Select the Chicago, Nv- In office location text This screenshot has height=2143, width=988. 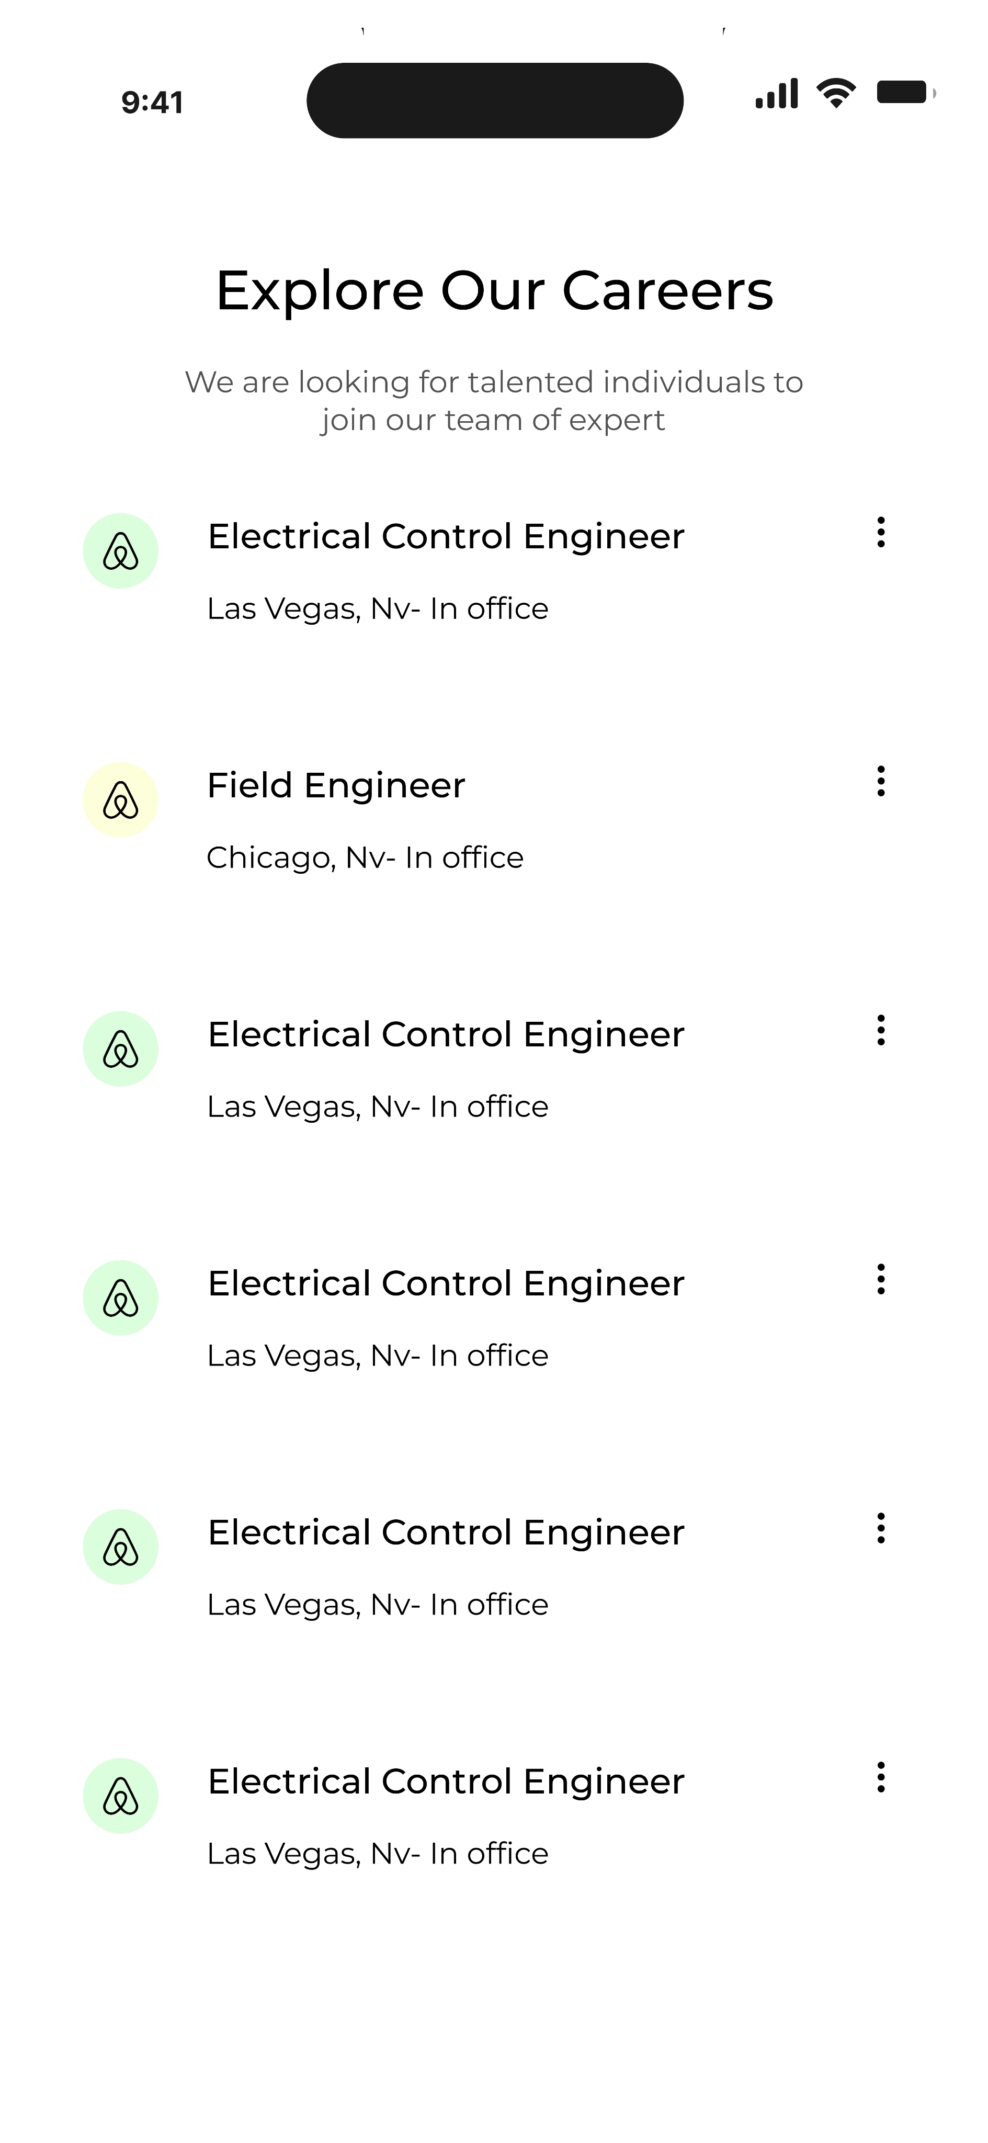365,858
